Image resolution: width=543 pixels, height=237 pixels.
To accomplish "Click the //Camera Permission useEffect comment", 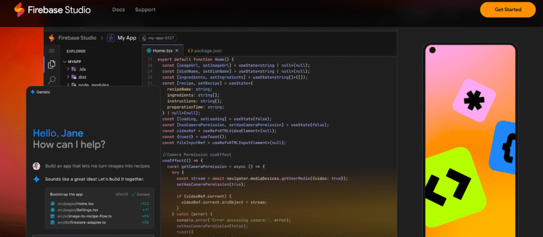I will [197, 154].
